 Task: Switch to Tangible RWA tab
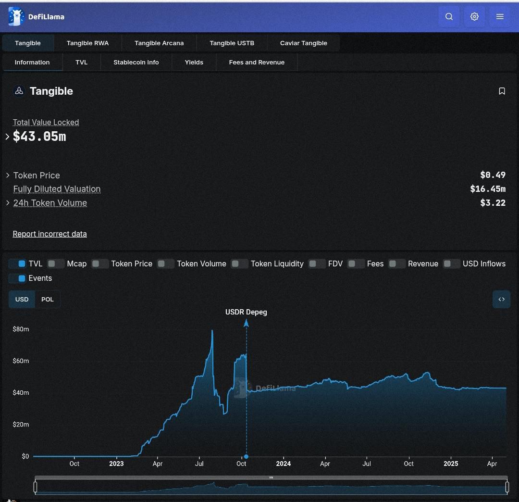88,43
